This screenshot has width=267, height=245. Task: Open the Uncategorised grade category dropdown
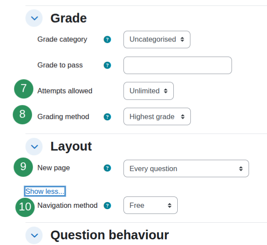157,39
